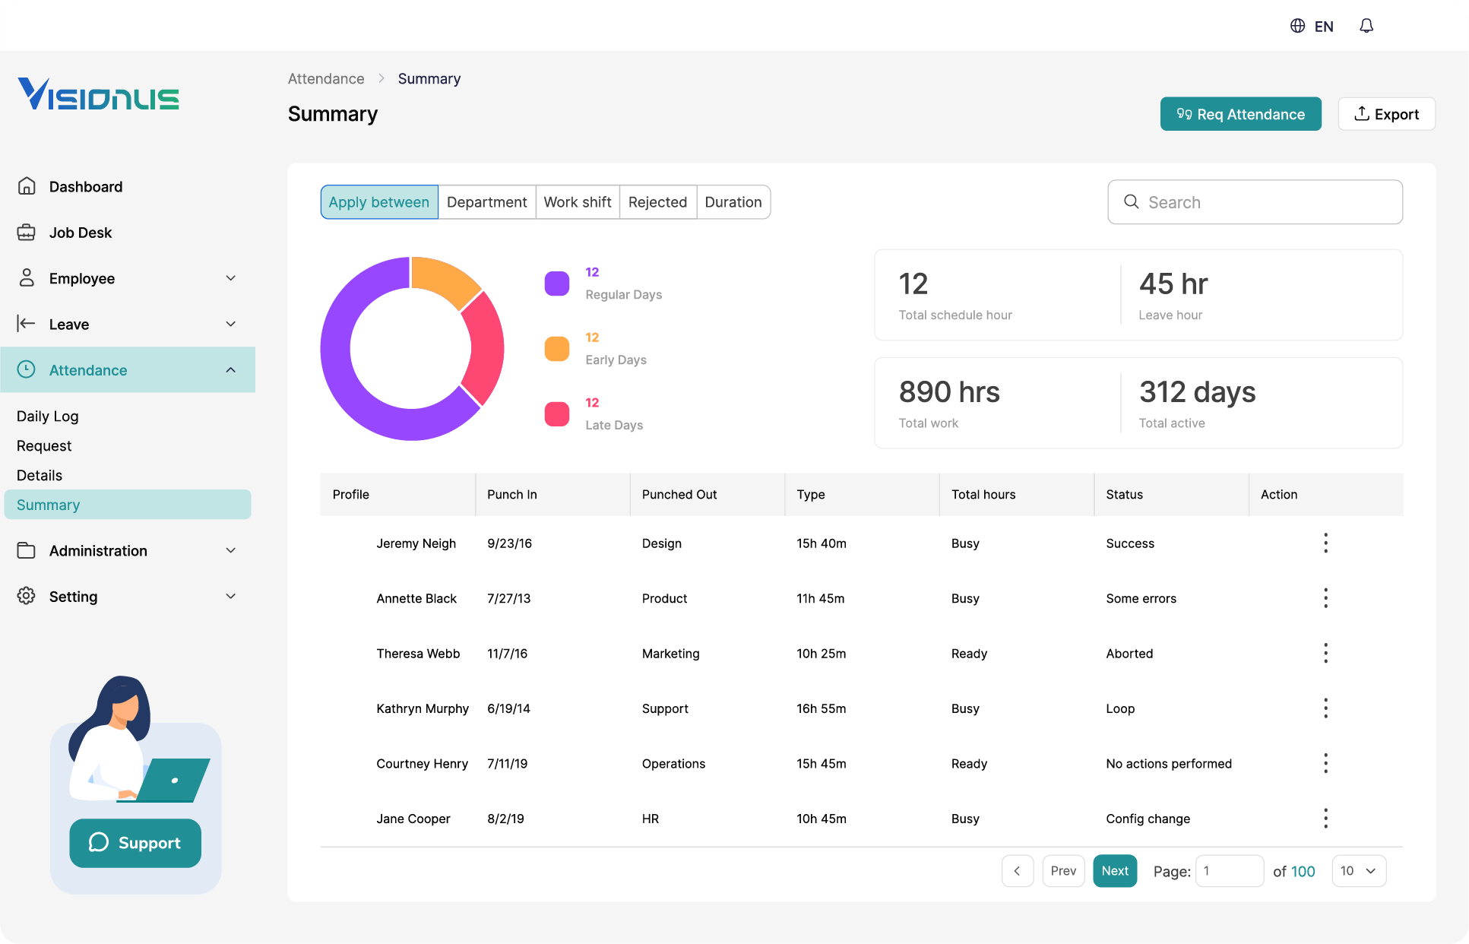The height and width of the screenshot is (944, 1469).
Task: Click the Export upload icon
Action: click(1363, 113)
